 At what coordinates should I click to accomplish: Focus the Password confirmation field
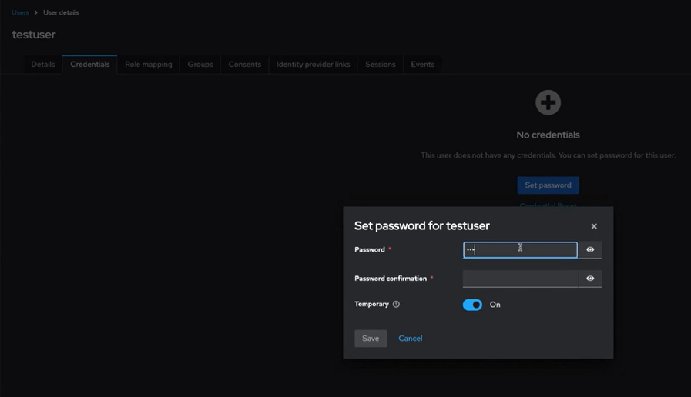(520, 279)
